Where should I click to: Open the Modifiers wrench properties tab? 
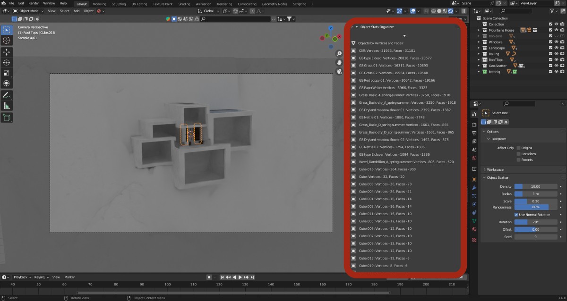[474, 187]
